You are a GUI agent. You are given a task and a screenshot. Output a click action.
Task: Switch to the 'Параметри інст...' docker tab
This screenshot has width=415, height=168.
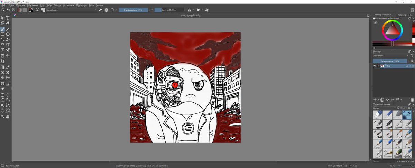click(405, 15)
